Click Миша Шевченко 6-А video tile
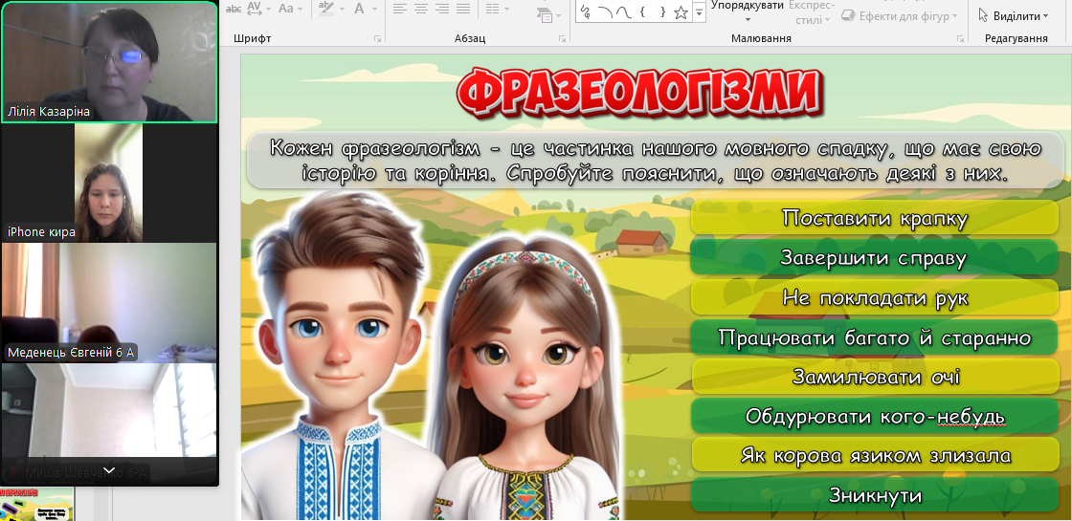Screen dimensions: 1072x521 [x=109, y=423]
